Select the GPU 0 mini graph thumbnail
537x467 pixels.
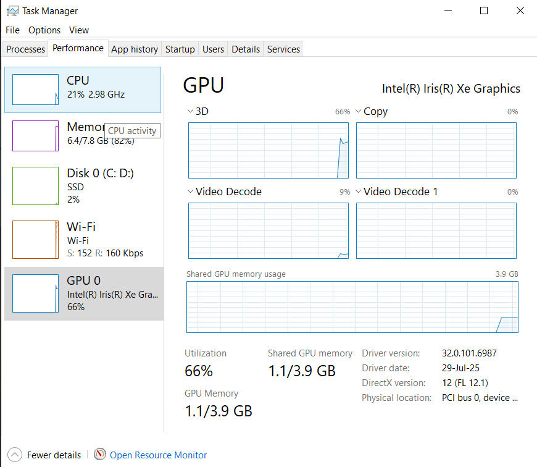tap(35, 293)
